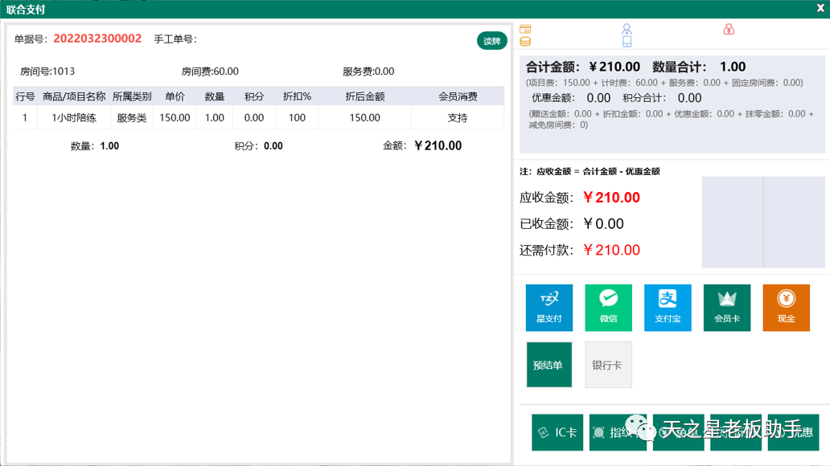Pay with the member card (会员卡)
The width and height of the screenshot is (830, 466).
pyautogui.click(x=727, y=308)
